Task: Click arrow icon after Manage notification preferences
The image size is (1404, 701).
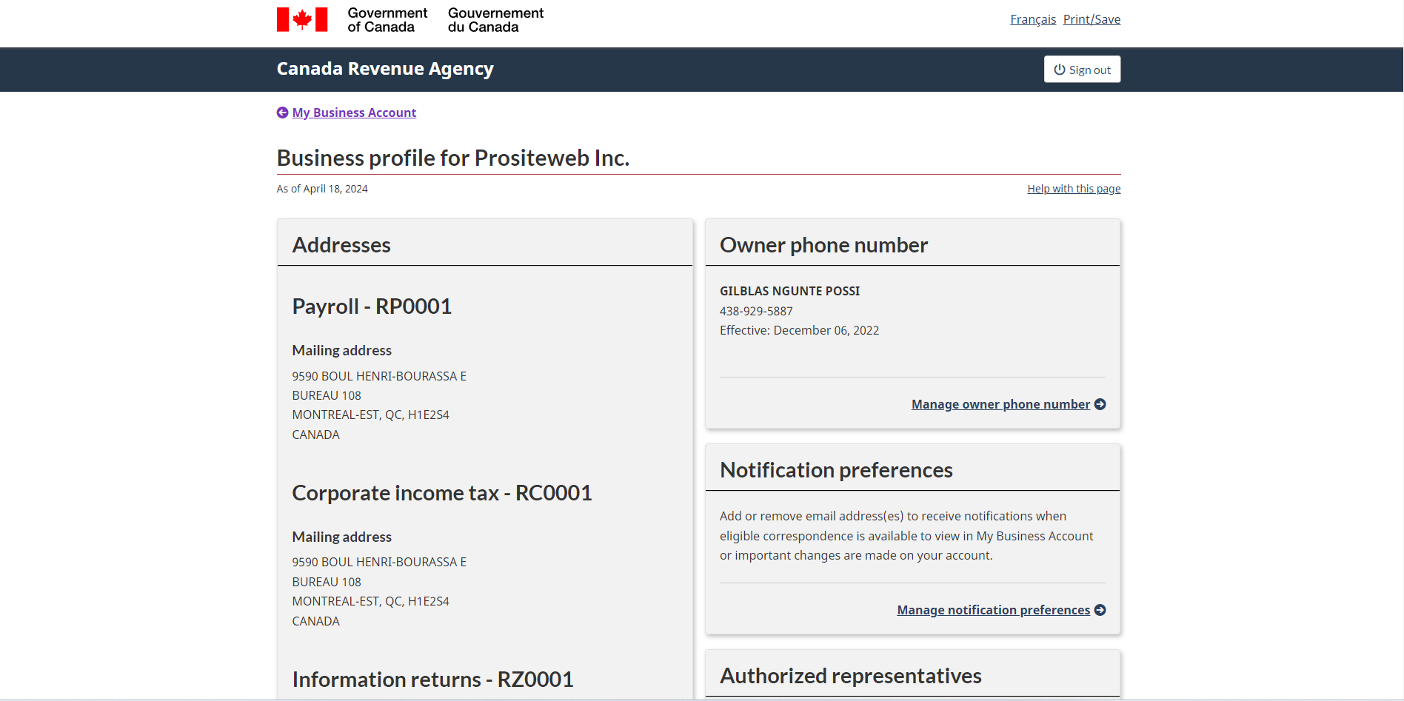Action: coord(1100,610)
